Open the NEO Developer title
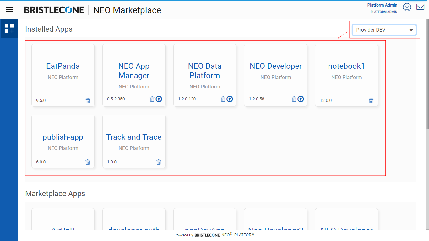This screenshot has height=241, width=429. [276, 66]
